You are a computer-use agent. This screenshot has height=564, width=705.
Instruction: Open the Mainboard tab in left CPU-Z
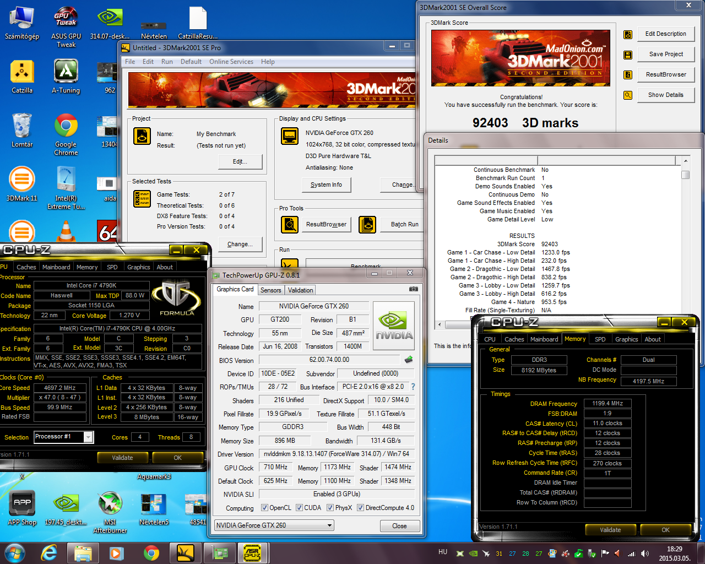(x=56, y=267)
